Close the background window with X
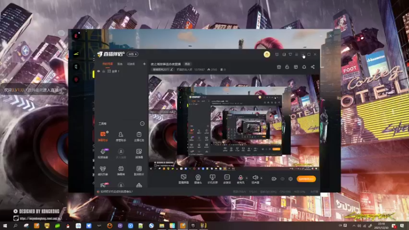The image size is (409, 230). (330, 36)
